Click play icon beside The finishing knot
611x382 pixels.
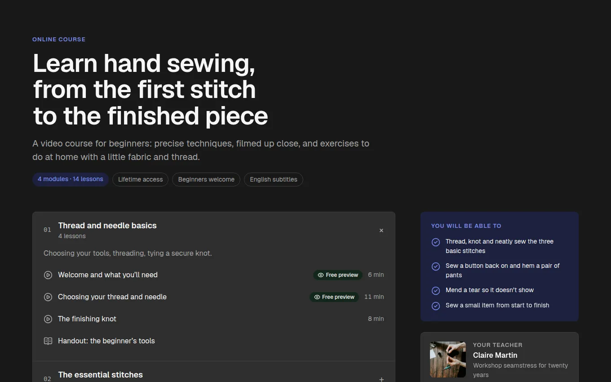(x=48, y=319)
